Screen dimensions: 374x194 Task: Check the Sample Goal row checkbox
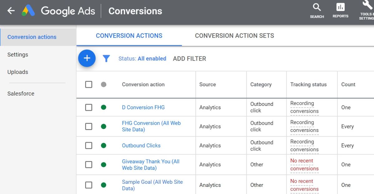point(89,185)
